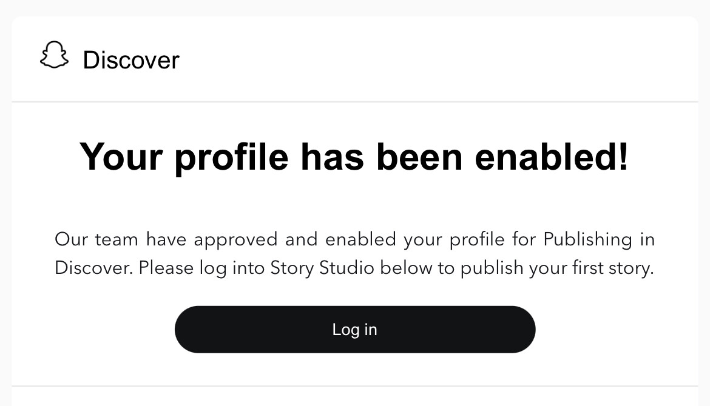Click the word 'Your' starting the heading
The height and width of the screenshot is (406, 710).
tap(121, 156)
